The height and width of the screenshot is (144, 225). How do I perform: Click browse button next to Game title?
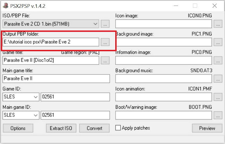[x=105, y=60]
